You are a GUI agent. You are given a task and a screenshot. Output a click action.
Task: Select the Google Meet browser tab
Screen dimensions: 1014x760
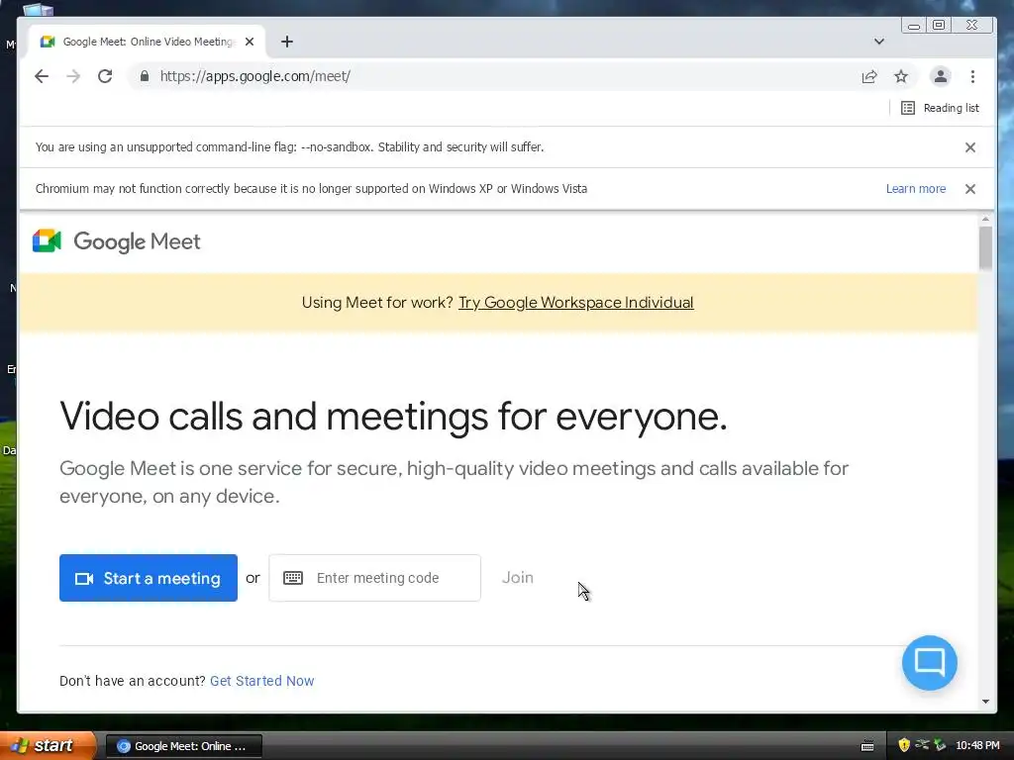148,42
